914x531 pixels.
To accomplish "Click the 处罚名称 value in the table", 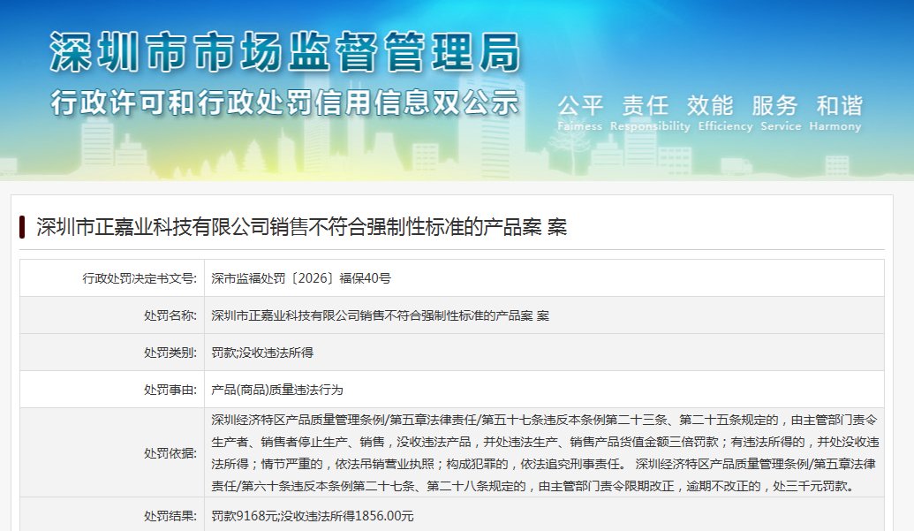I will (380, 316).
